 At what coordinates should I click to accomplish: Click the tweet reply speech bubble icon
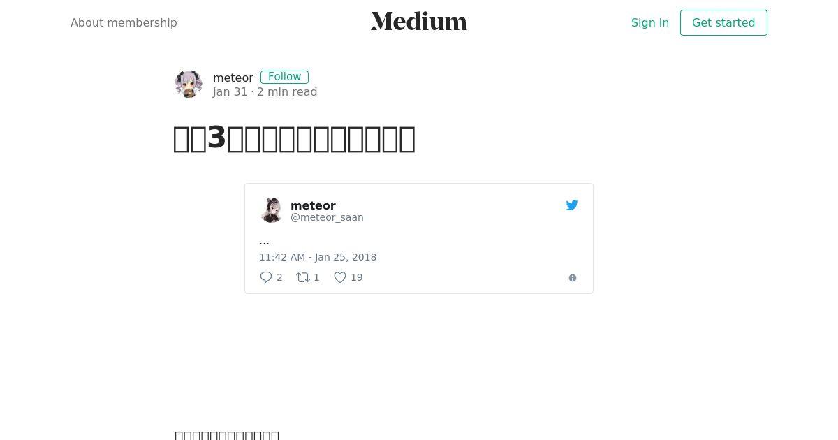[x=266, y=277]
